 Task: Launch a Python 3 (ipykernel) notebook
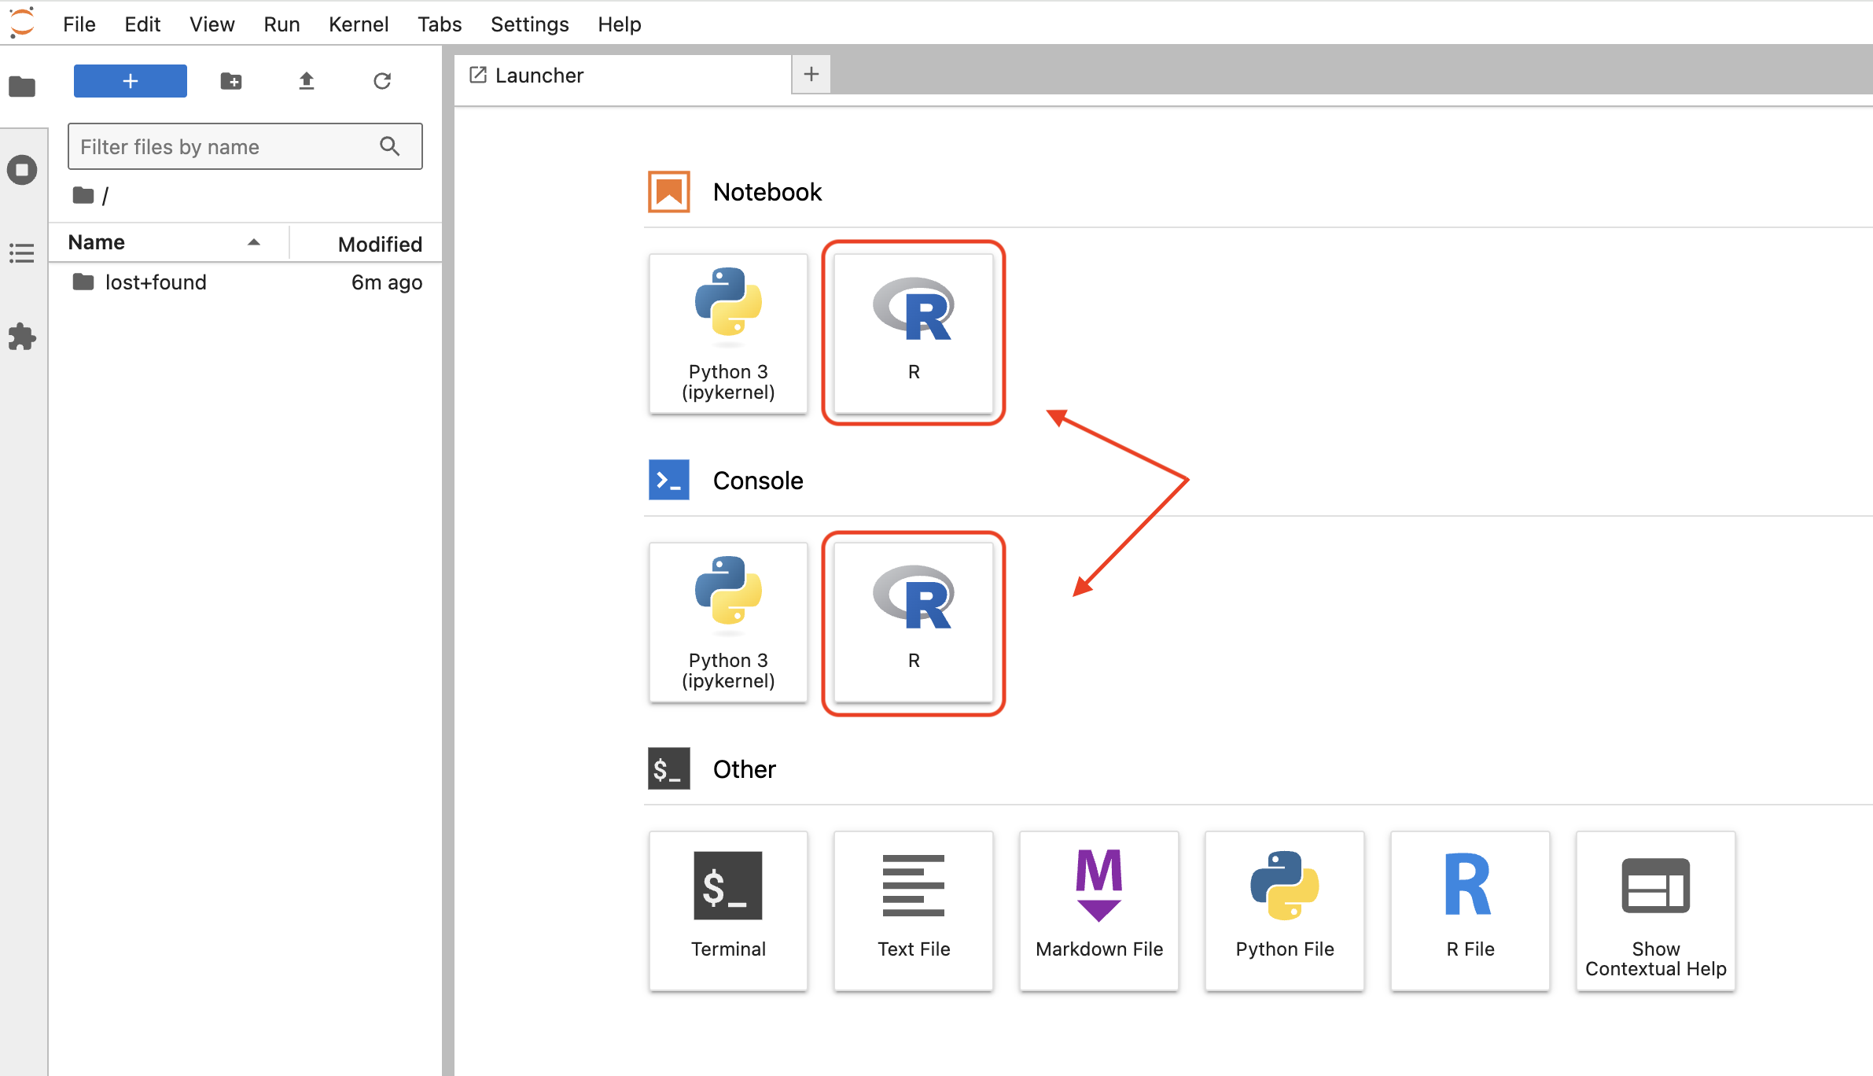pos(728,333)
